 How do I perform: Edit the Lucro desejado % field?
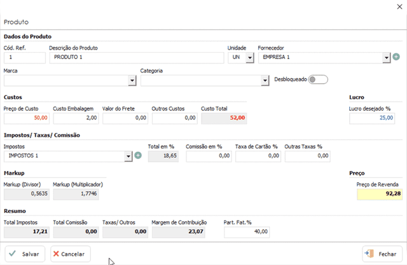(372, 118)
